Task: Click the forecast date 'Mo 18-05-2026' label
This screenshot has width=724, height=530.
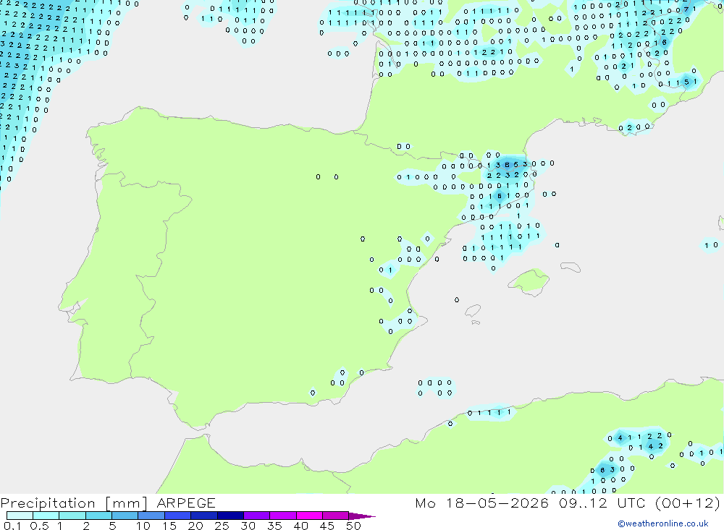Action: click(x=481, y=503)
